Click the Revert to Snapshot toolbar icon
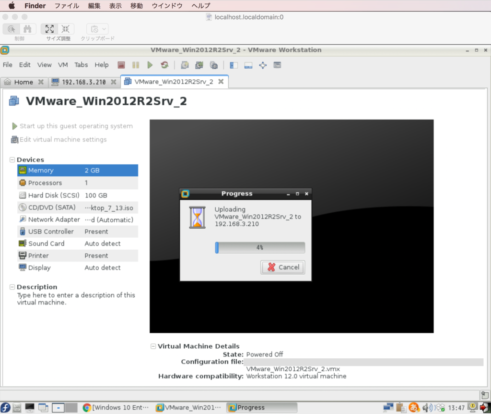Image resolution: width=491 pixels, height=414 pixels. coord(199,65)
